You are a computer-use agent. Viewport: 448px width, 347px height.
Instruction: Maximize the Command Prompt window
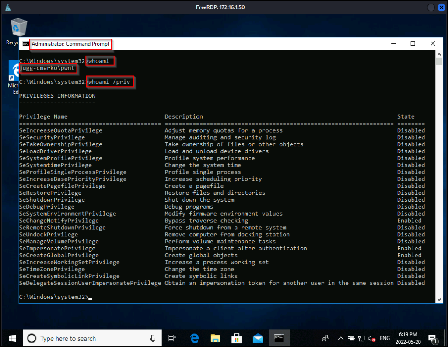413,43
